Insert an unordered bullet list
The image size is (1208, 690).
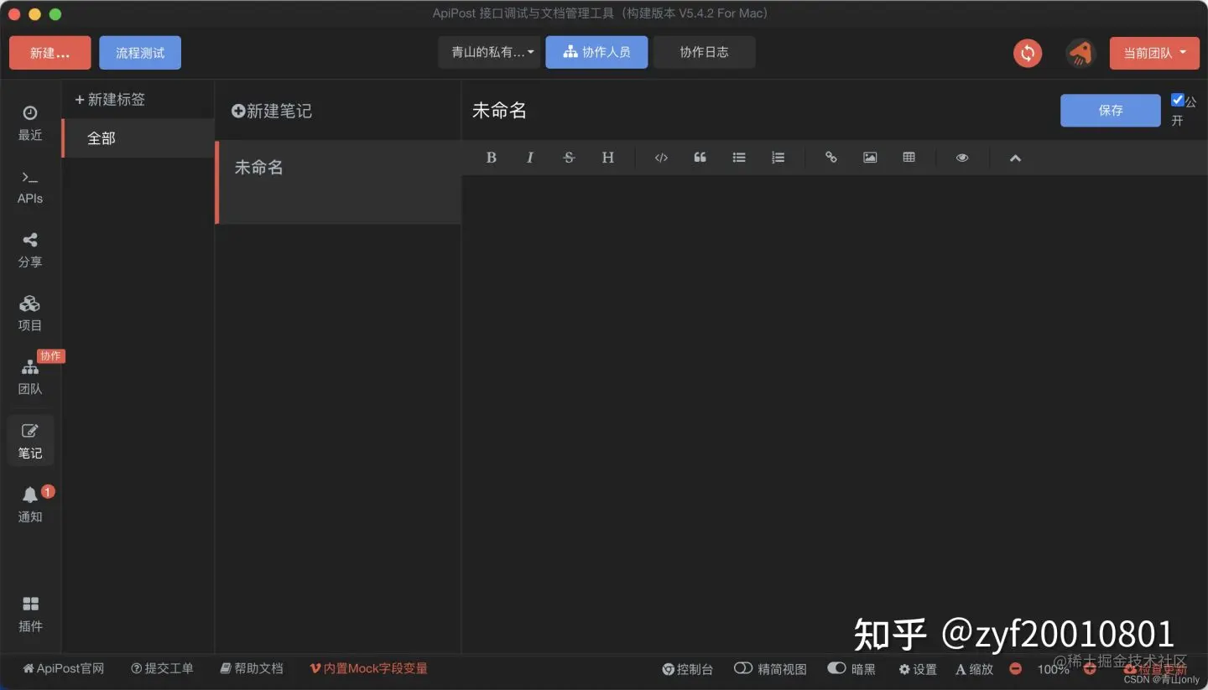click(x=739, y=158)
